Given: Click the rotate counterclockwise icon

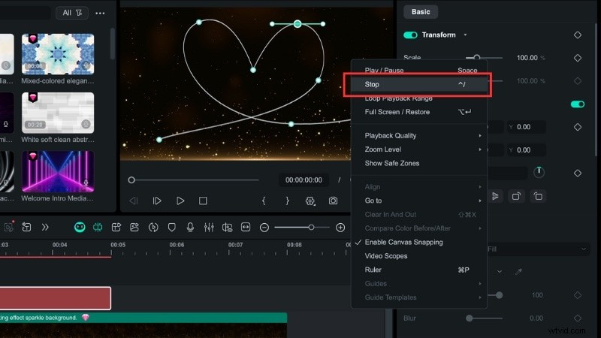Looking at the screenshot, I should pos(538,196).
